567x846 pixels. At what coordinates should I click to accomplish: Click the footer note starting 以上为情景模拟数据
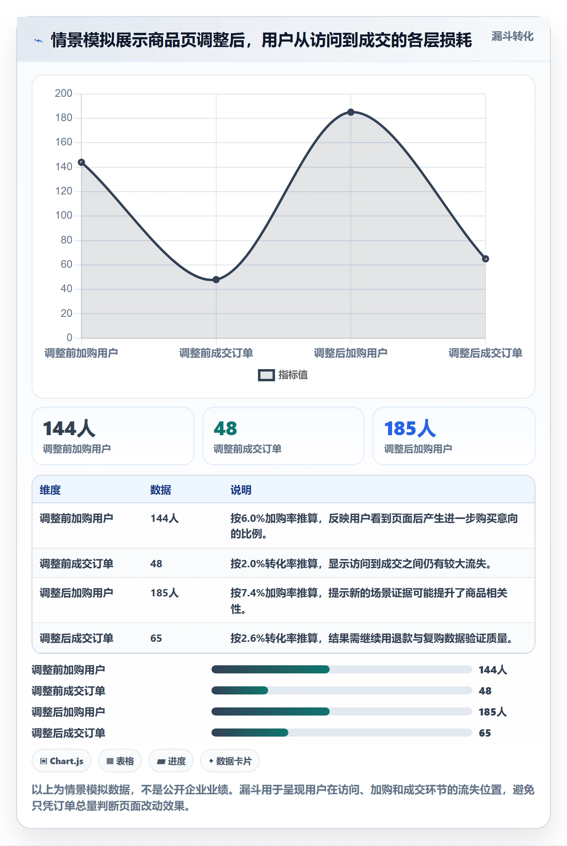(283, 797)
